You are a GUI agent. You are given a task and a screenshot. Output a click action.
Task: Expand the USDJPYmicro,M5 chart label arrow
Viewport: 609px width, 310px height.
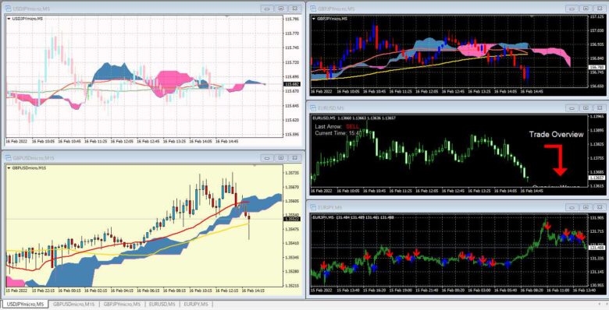tap(9, 19)
